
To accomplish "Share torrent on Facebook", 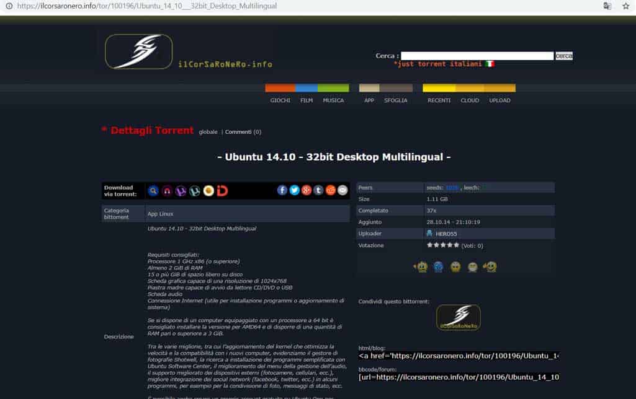I will 282,190.
